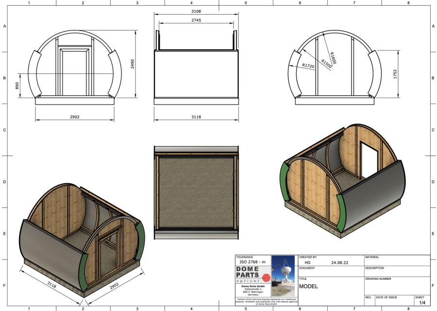
Task: Click the sheet number 1/4
Action: click(422, 302)
